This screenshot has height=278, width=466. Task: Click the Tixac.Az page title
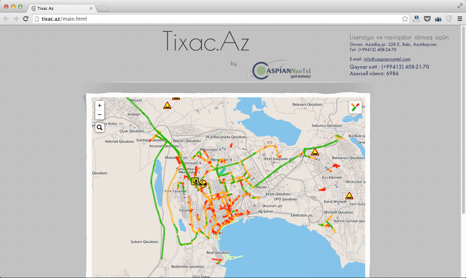206,41
